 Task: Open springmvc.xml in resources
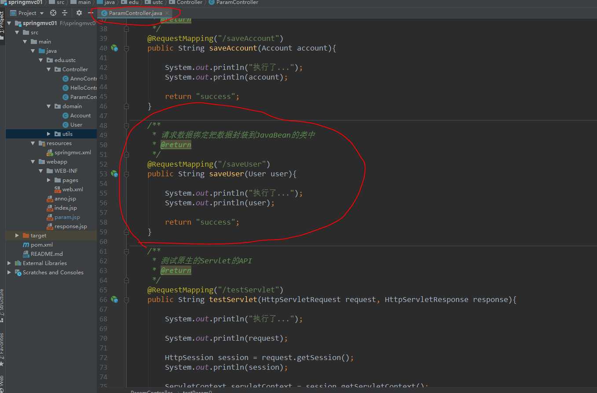tap(69, 153)
